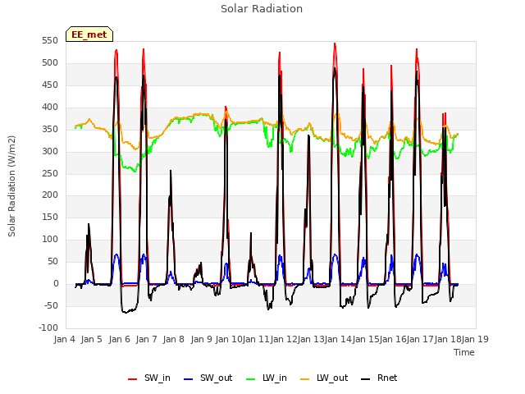Click the EE_met annotation label
The width and height of the screenshot is (525, 394).
[x=89, y=34]
